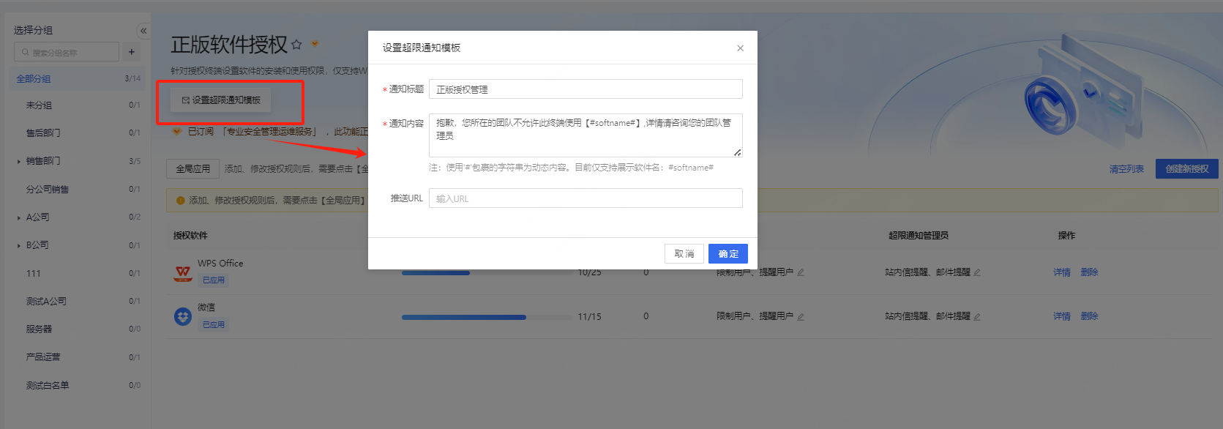Edit WPS Office notification method pencil icon
This screenshot has width=1223, height=429.
tap(977, 272)
